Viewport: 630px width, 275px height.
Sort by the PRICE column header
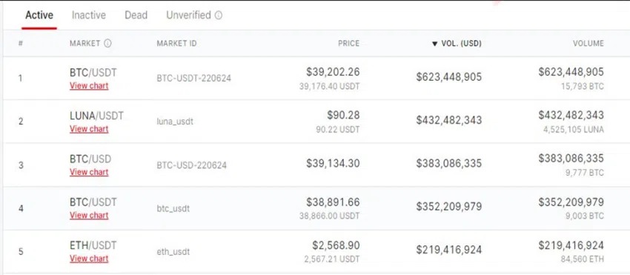pyautogui.click(x=348, y=44)
